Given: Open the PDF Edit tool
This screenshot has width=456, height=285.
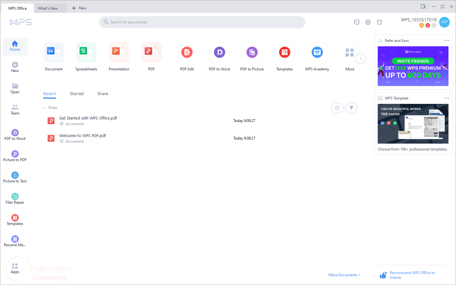Looking at the screenshot, I should click(x=187, y=57).
